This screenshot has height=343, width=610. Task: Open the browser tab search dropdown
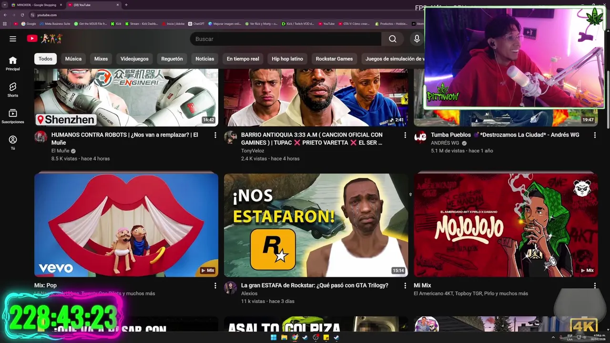tap(5, 5)
